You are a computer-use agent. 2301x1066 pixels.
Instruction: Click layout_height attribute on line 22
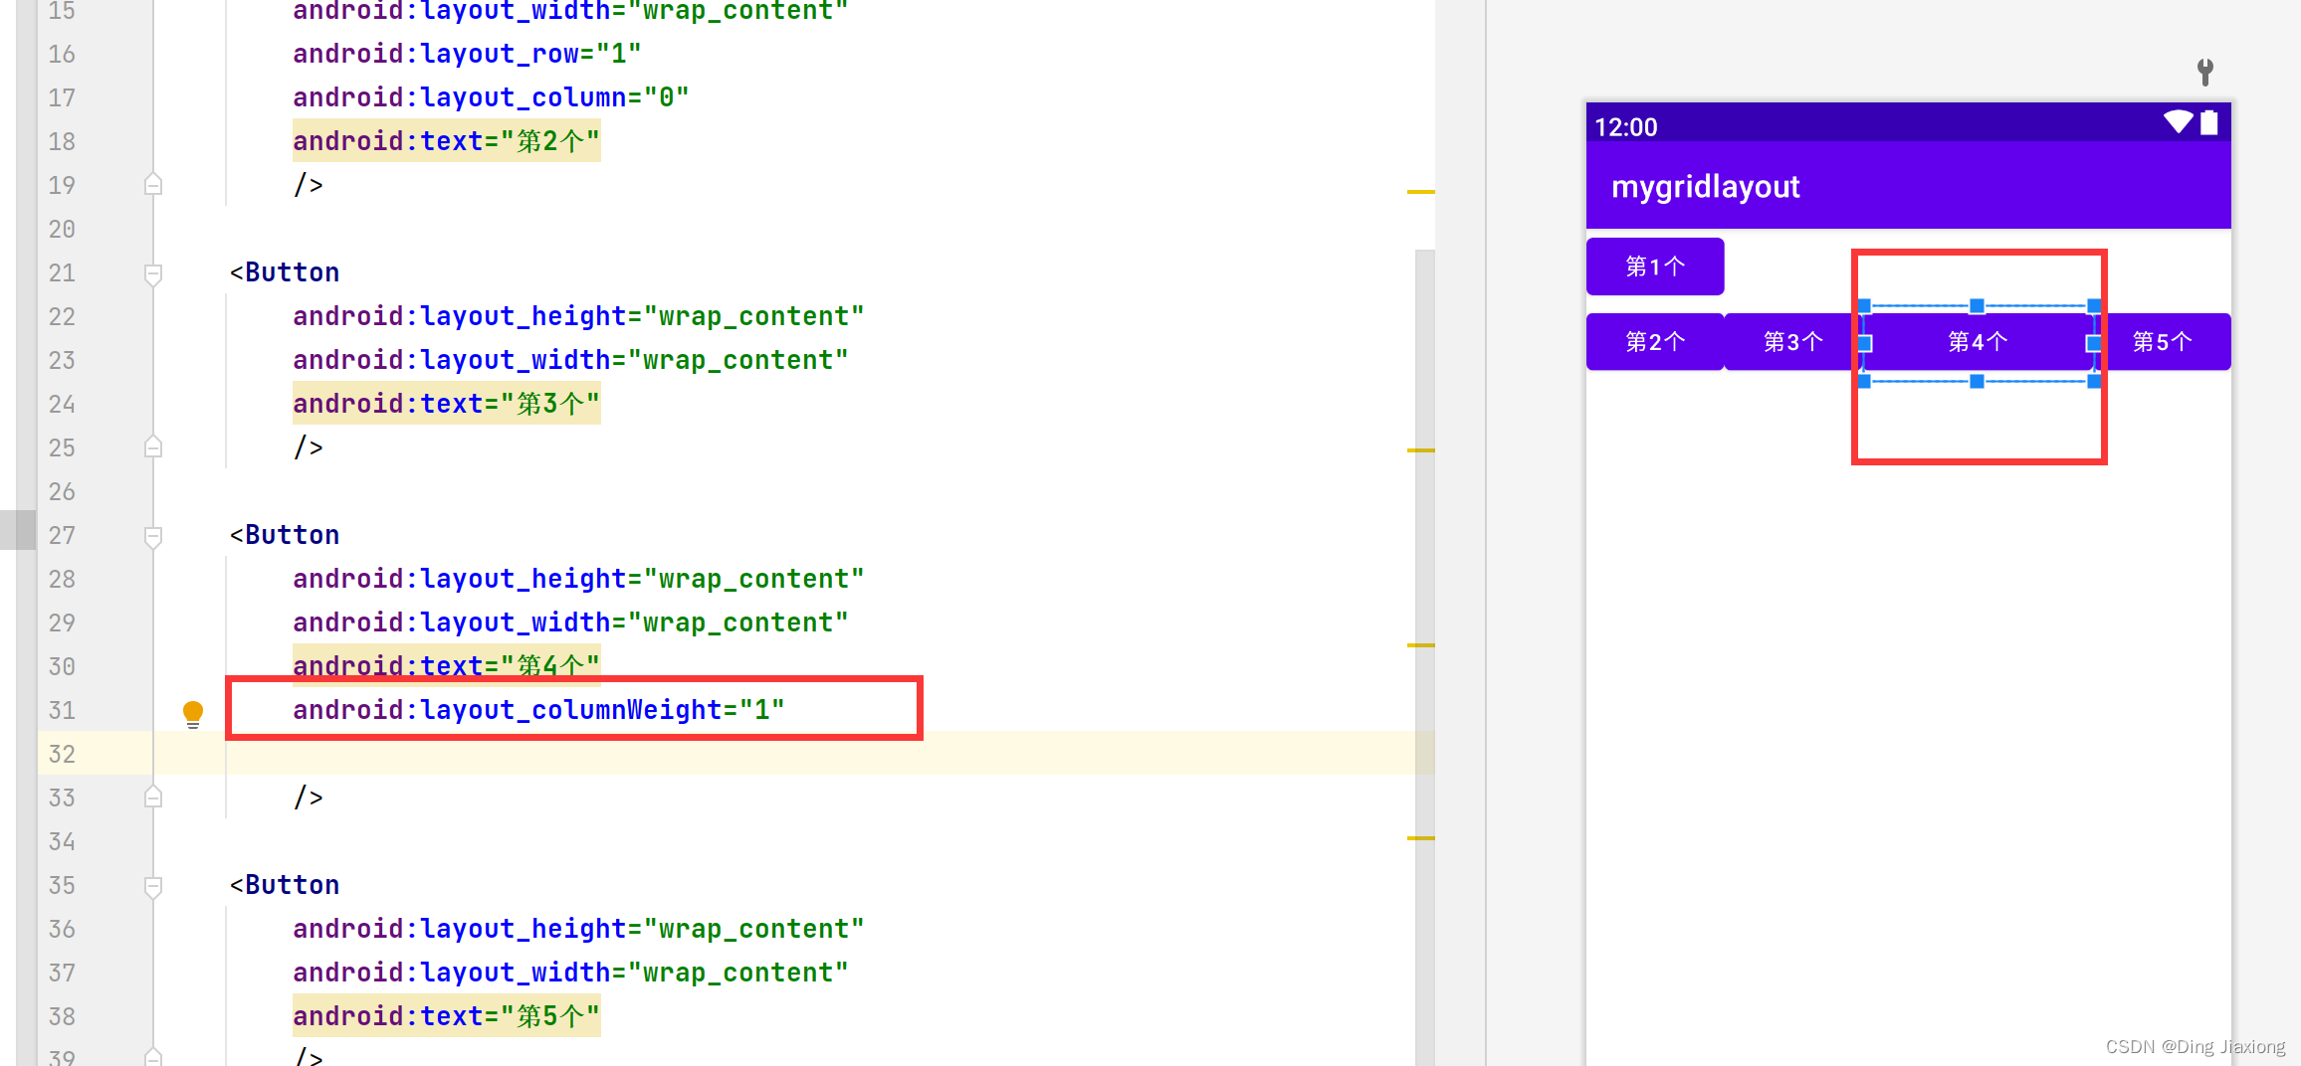click(x=578, y=316)
